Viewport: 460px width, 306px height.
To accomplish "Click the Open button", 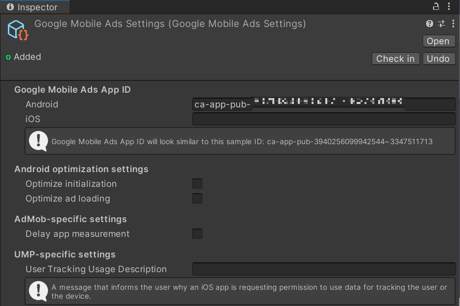I will pyautogui.click(x=439, y=41).
